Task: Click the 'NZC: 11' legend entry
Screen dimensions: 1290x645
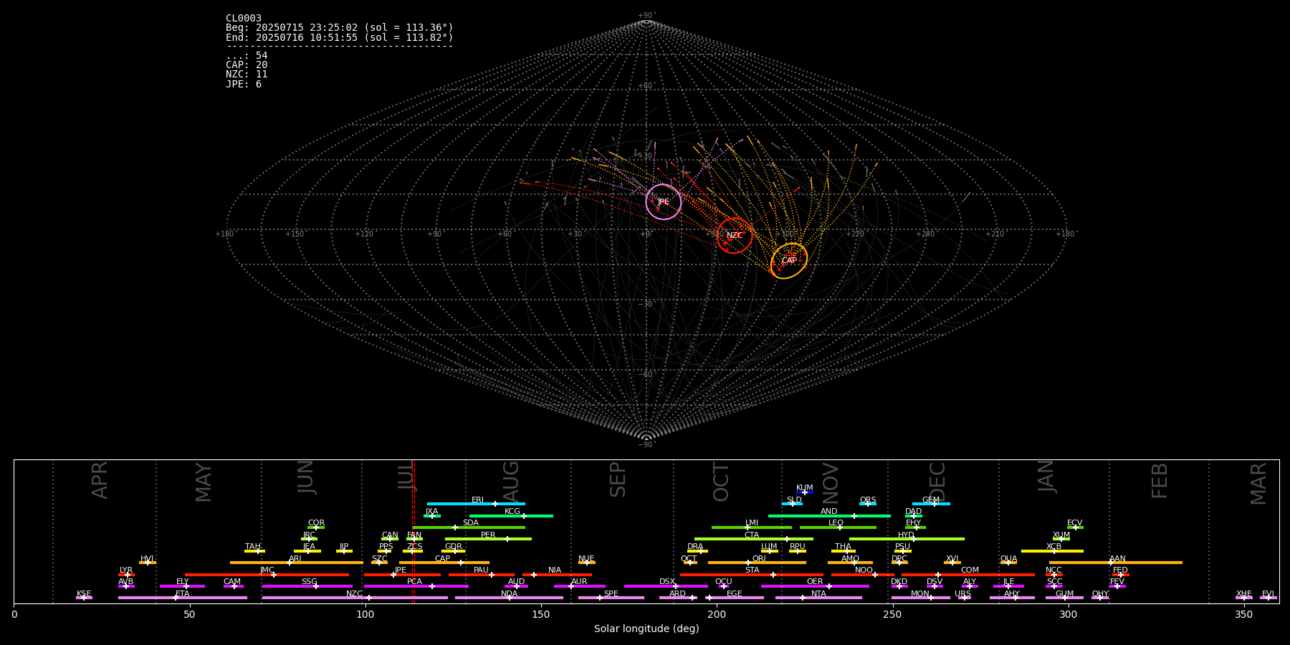Action: (247, 74)
